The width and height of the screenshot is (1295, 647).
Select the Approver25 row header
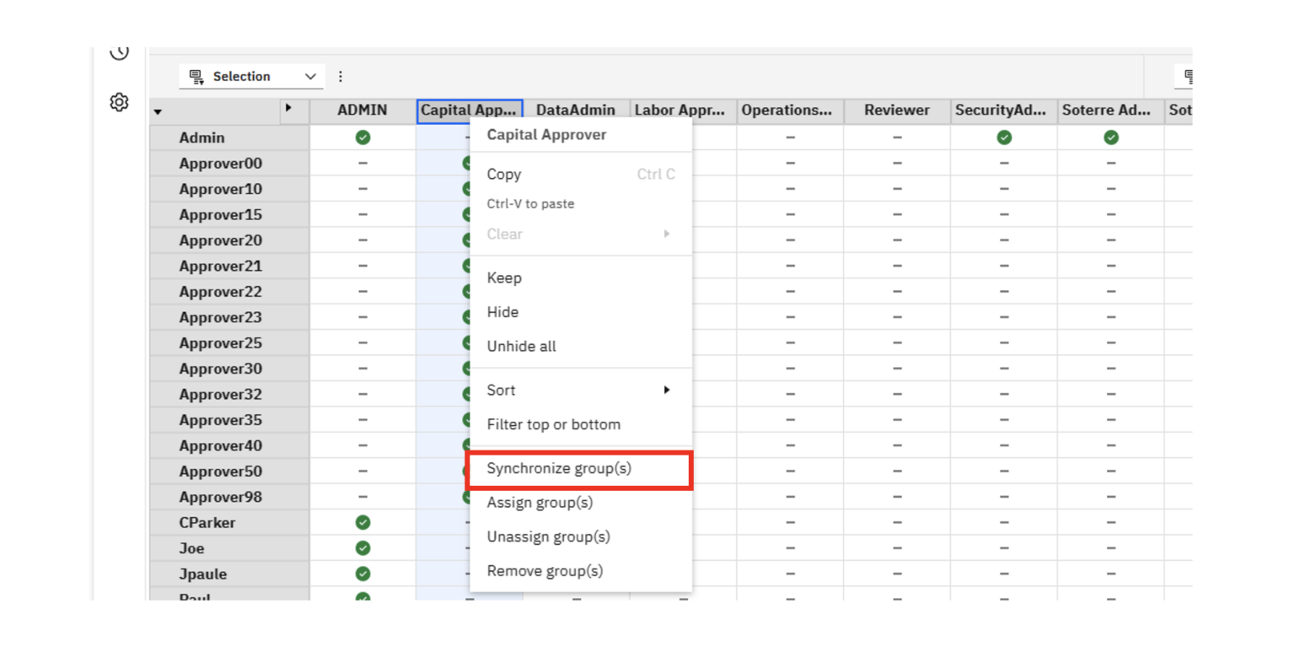point(229,343)
